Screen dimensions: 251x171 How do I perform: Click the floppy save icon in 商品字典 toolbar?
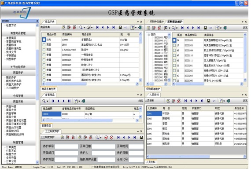coord(120,28)
